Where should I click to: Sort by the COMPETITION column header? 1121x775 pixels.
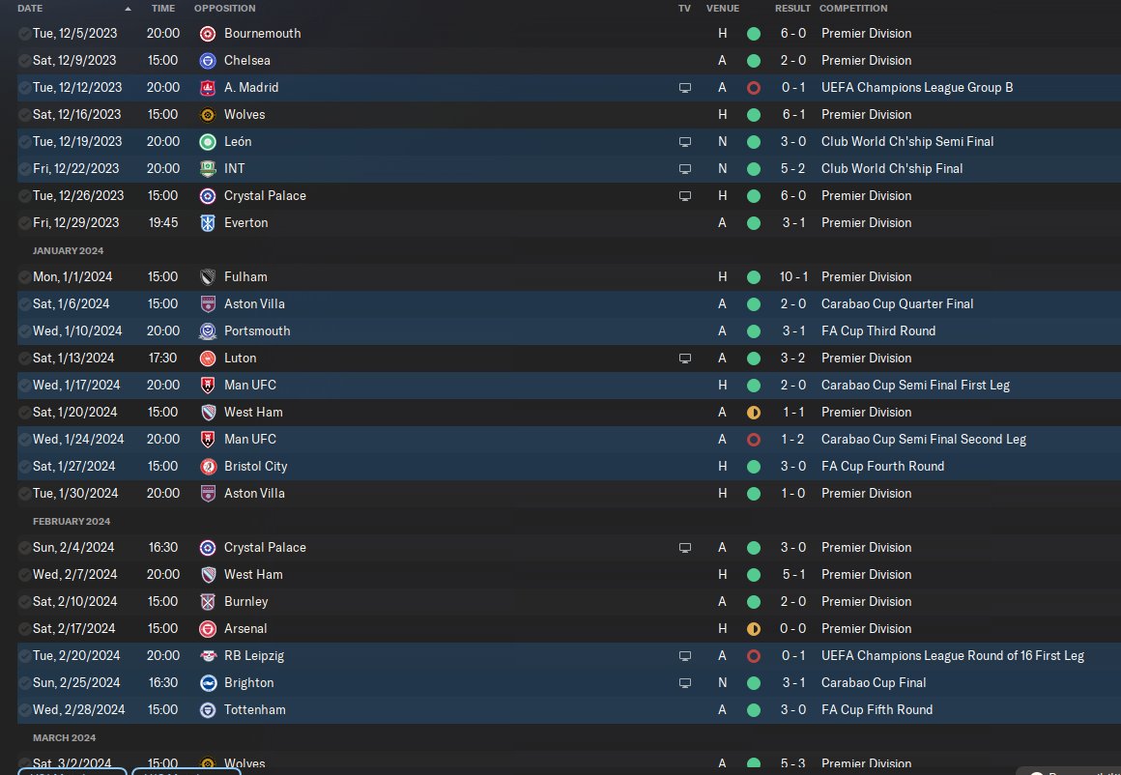tap(853, 9)
